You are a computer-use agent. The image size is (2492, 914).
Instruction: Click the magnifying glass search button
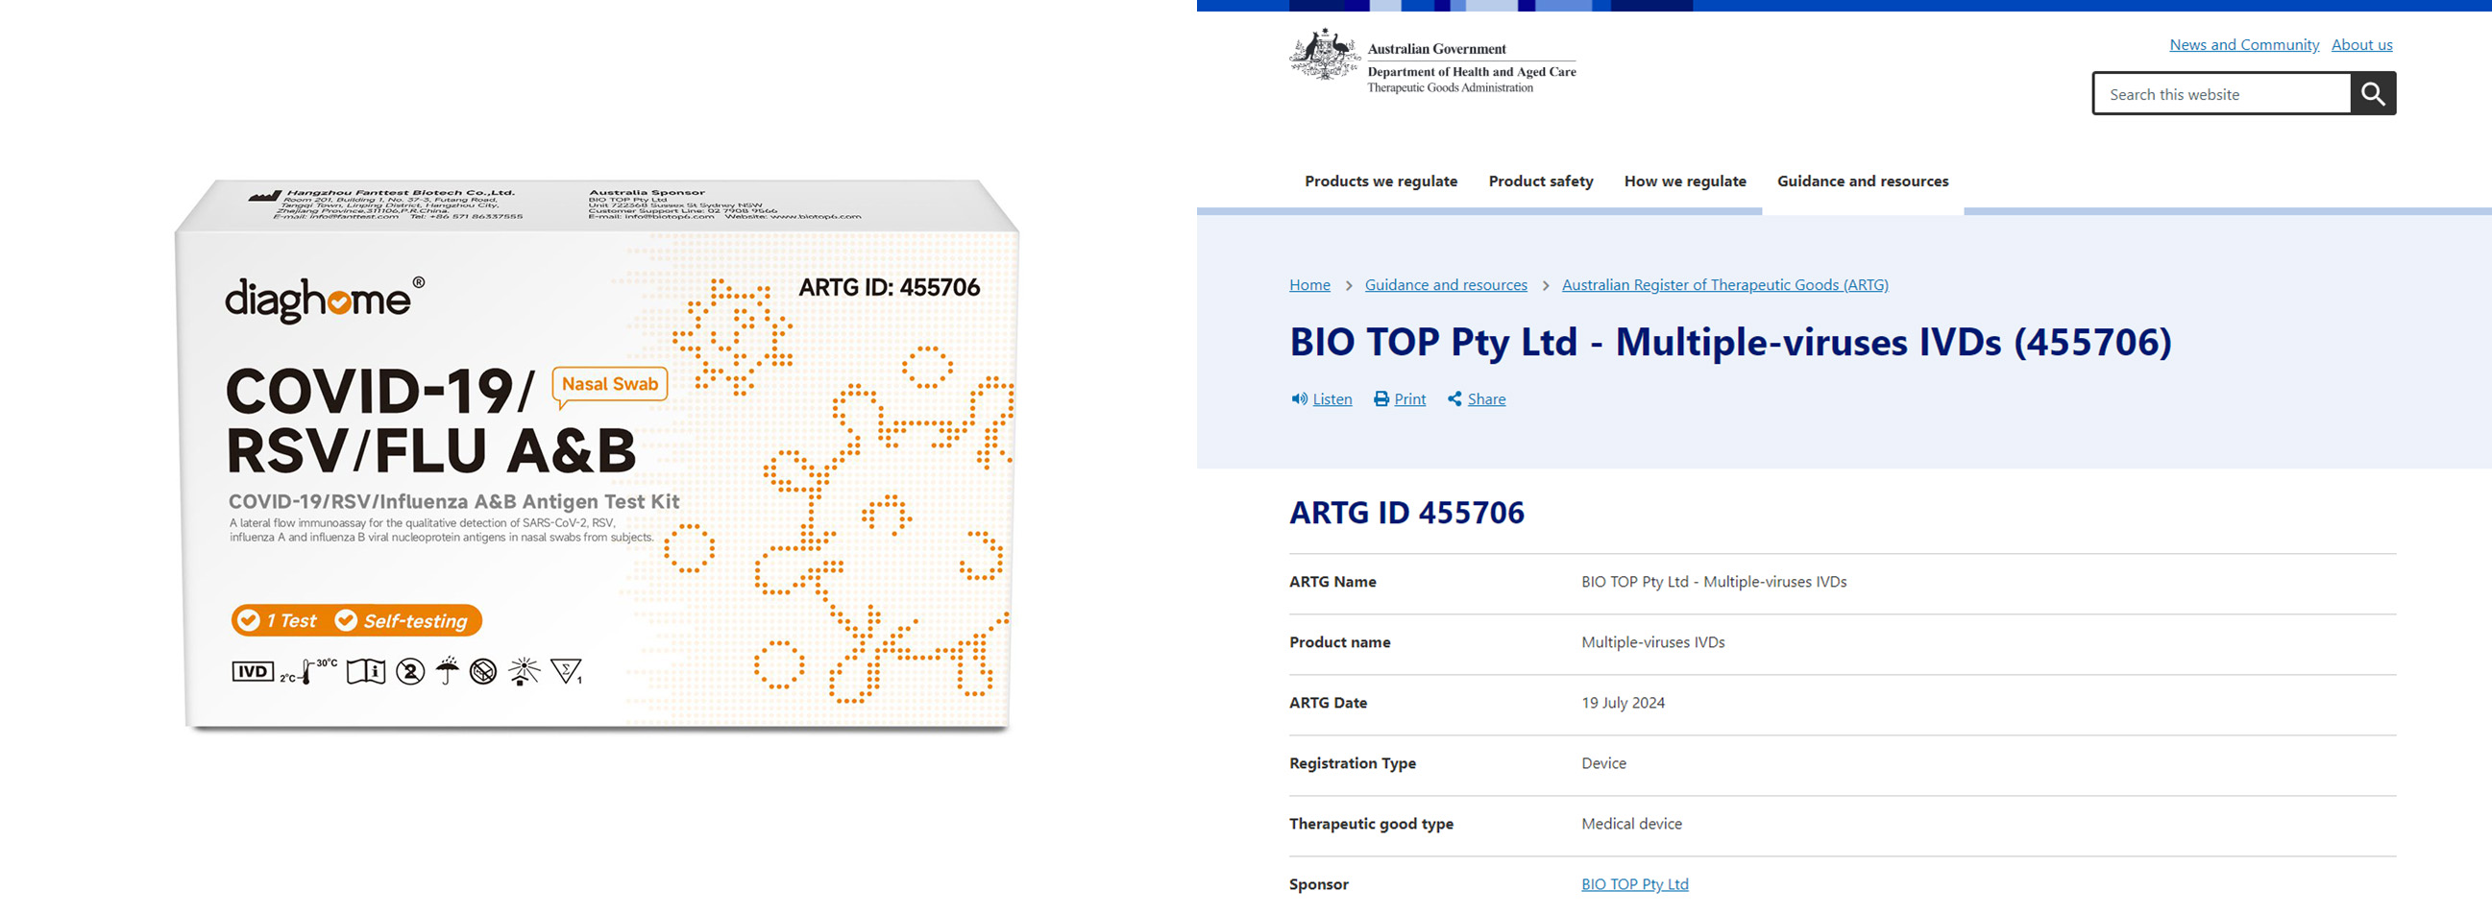click(x=2372, y=94)
